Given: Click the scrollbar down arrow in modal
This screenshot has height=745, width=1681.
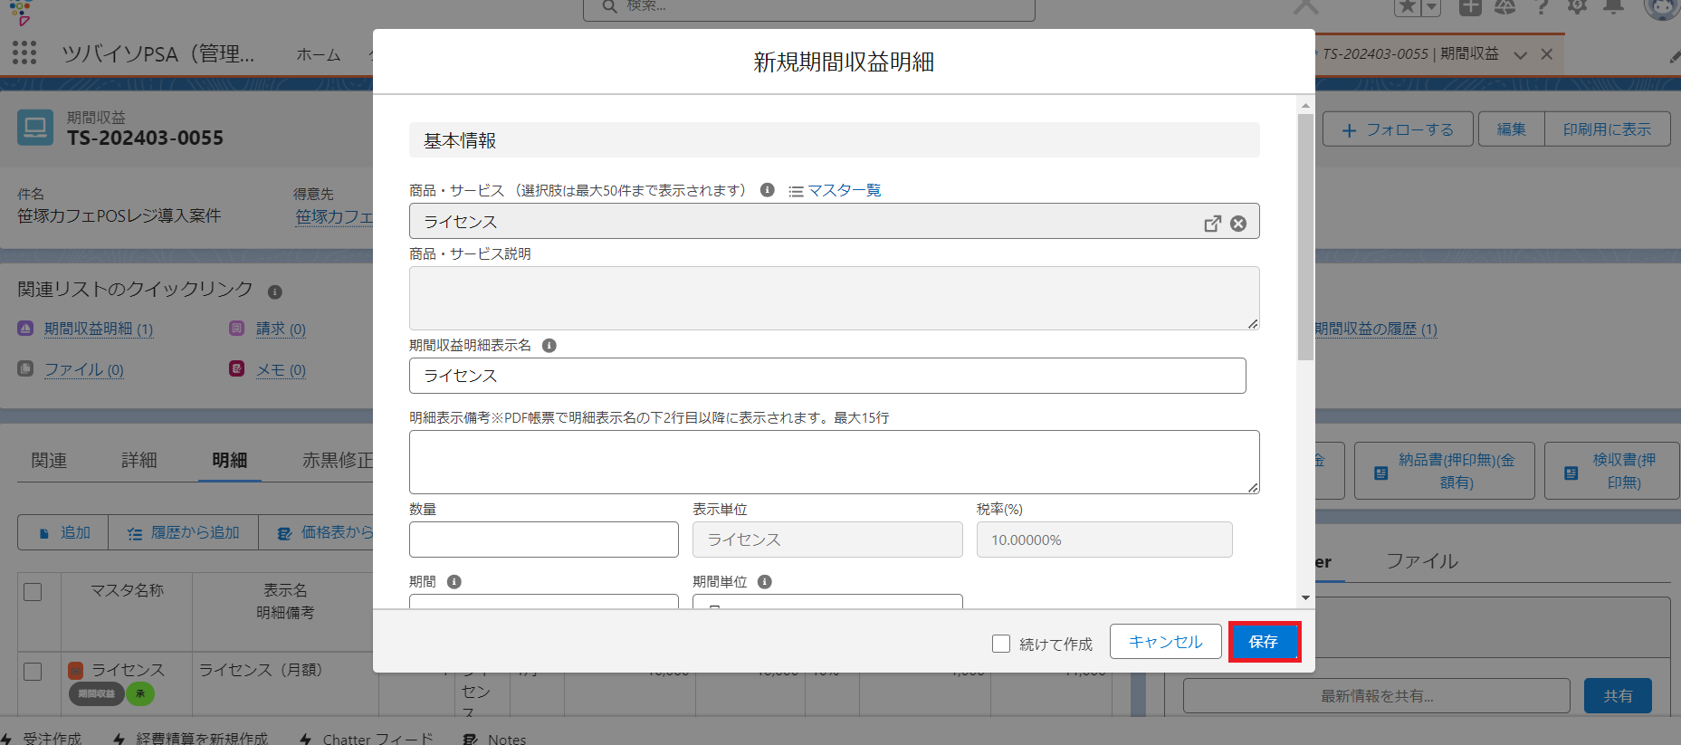Looking at the screenshot, I should 1305,597.
